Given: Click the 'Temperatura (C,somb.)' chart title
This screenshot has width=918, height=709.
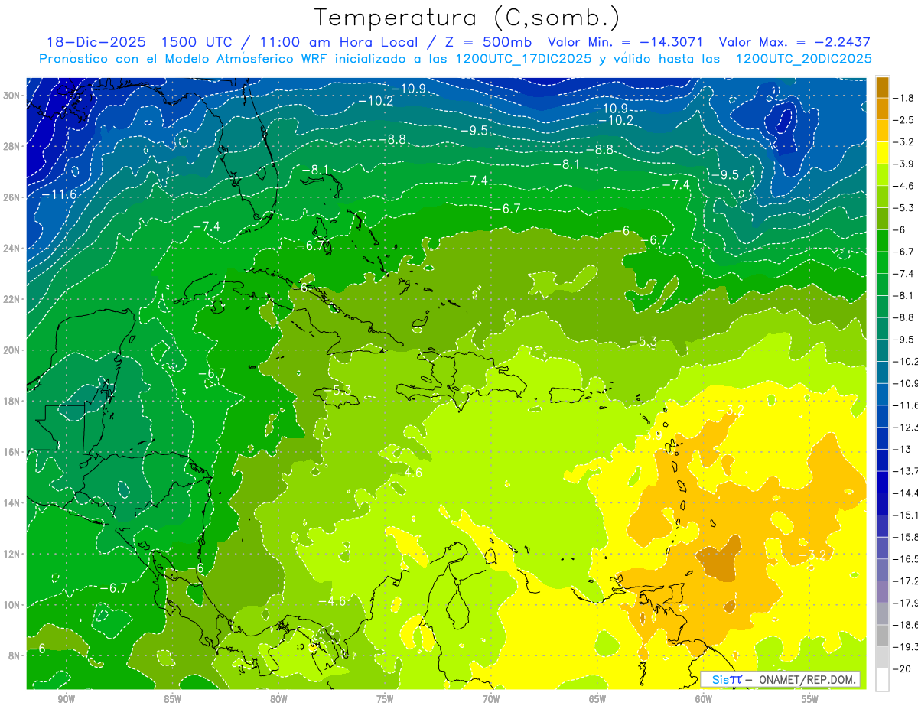Looking at the screenshot, I should coord(467,18).
